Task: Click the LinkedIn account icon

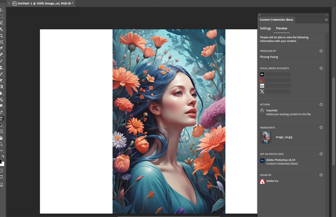Action: point(262,85)
